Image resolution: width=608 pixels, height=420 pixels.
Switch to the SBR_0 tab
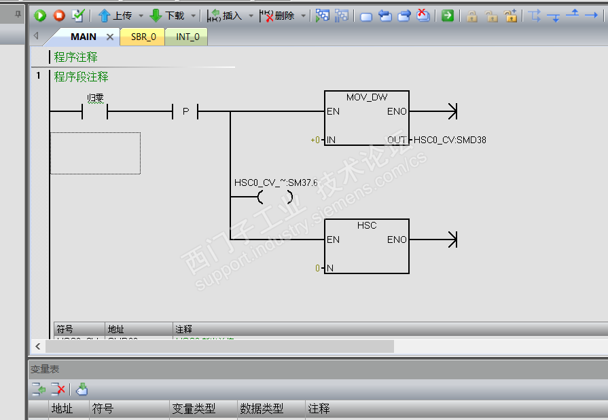point(143,37)
